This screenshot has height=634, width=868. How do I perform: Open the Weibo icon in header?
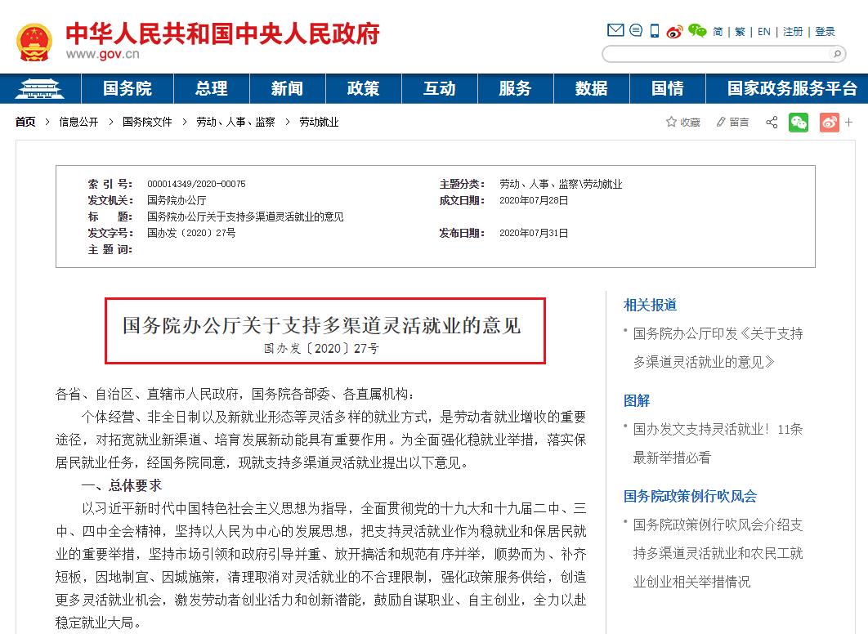tap(674, 32)
